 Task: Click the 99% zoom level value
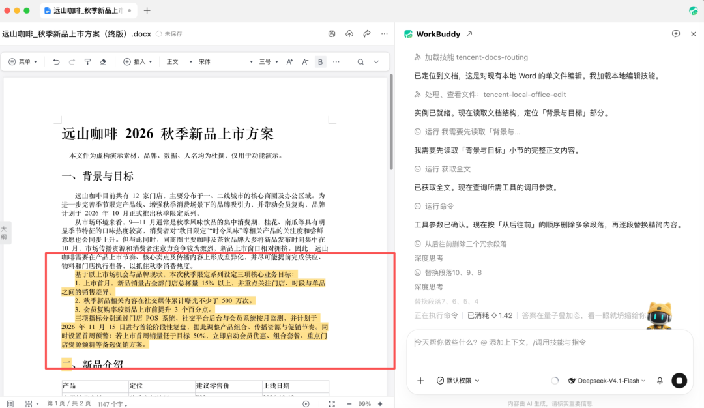coord(364,404)
